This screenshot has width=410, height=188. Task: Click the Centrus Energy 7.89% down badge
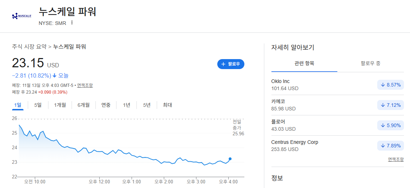[x=390, y=145]
